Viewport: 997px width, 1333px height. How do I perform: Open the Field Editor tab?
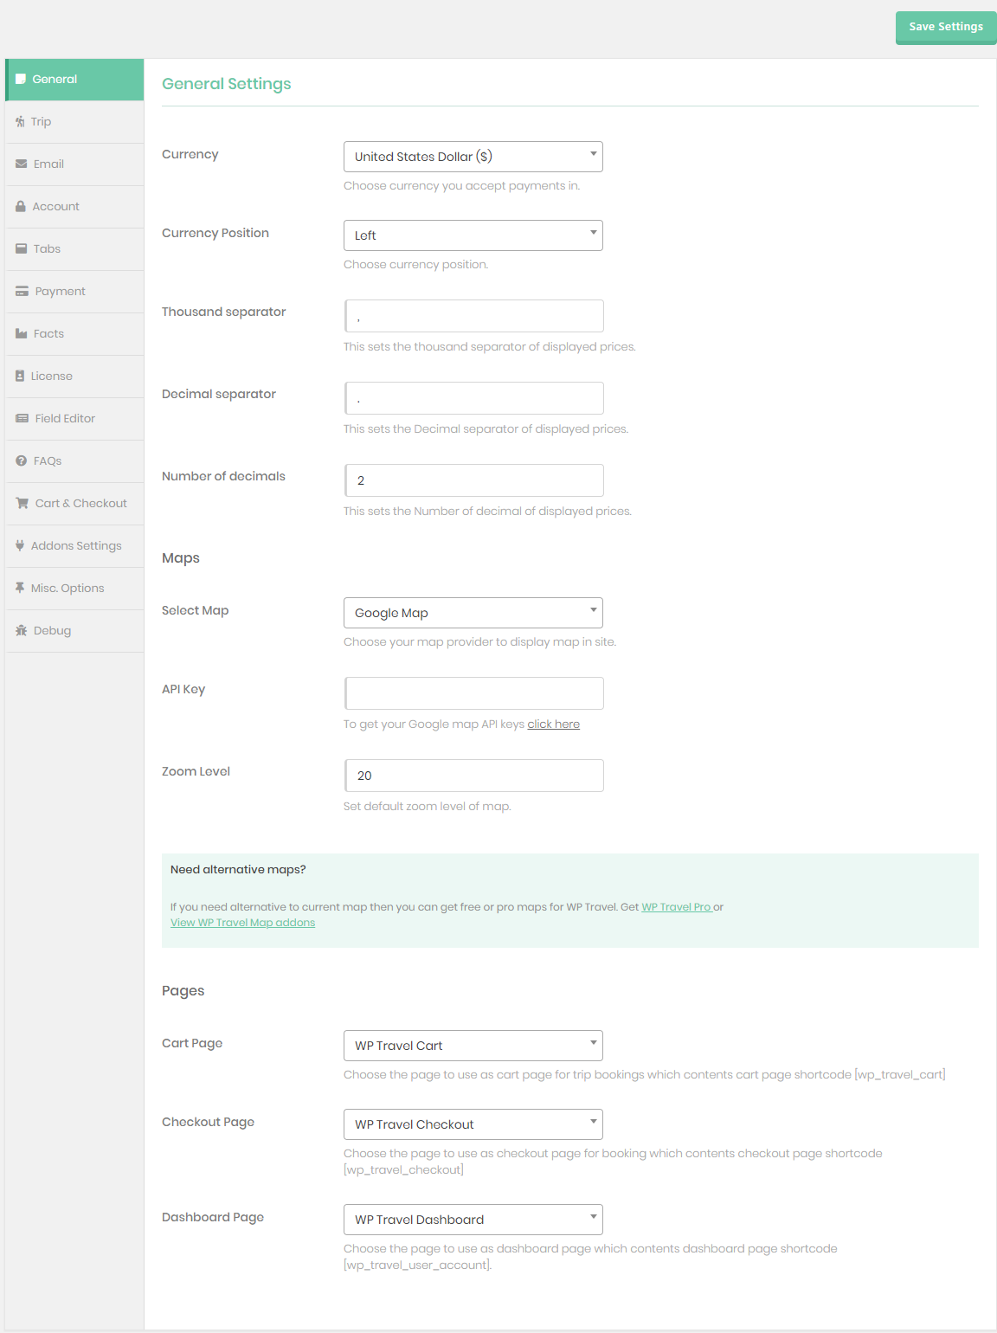tap(65, 419)
